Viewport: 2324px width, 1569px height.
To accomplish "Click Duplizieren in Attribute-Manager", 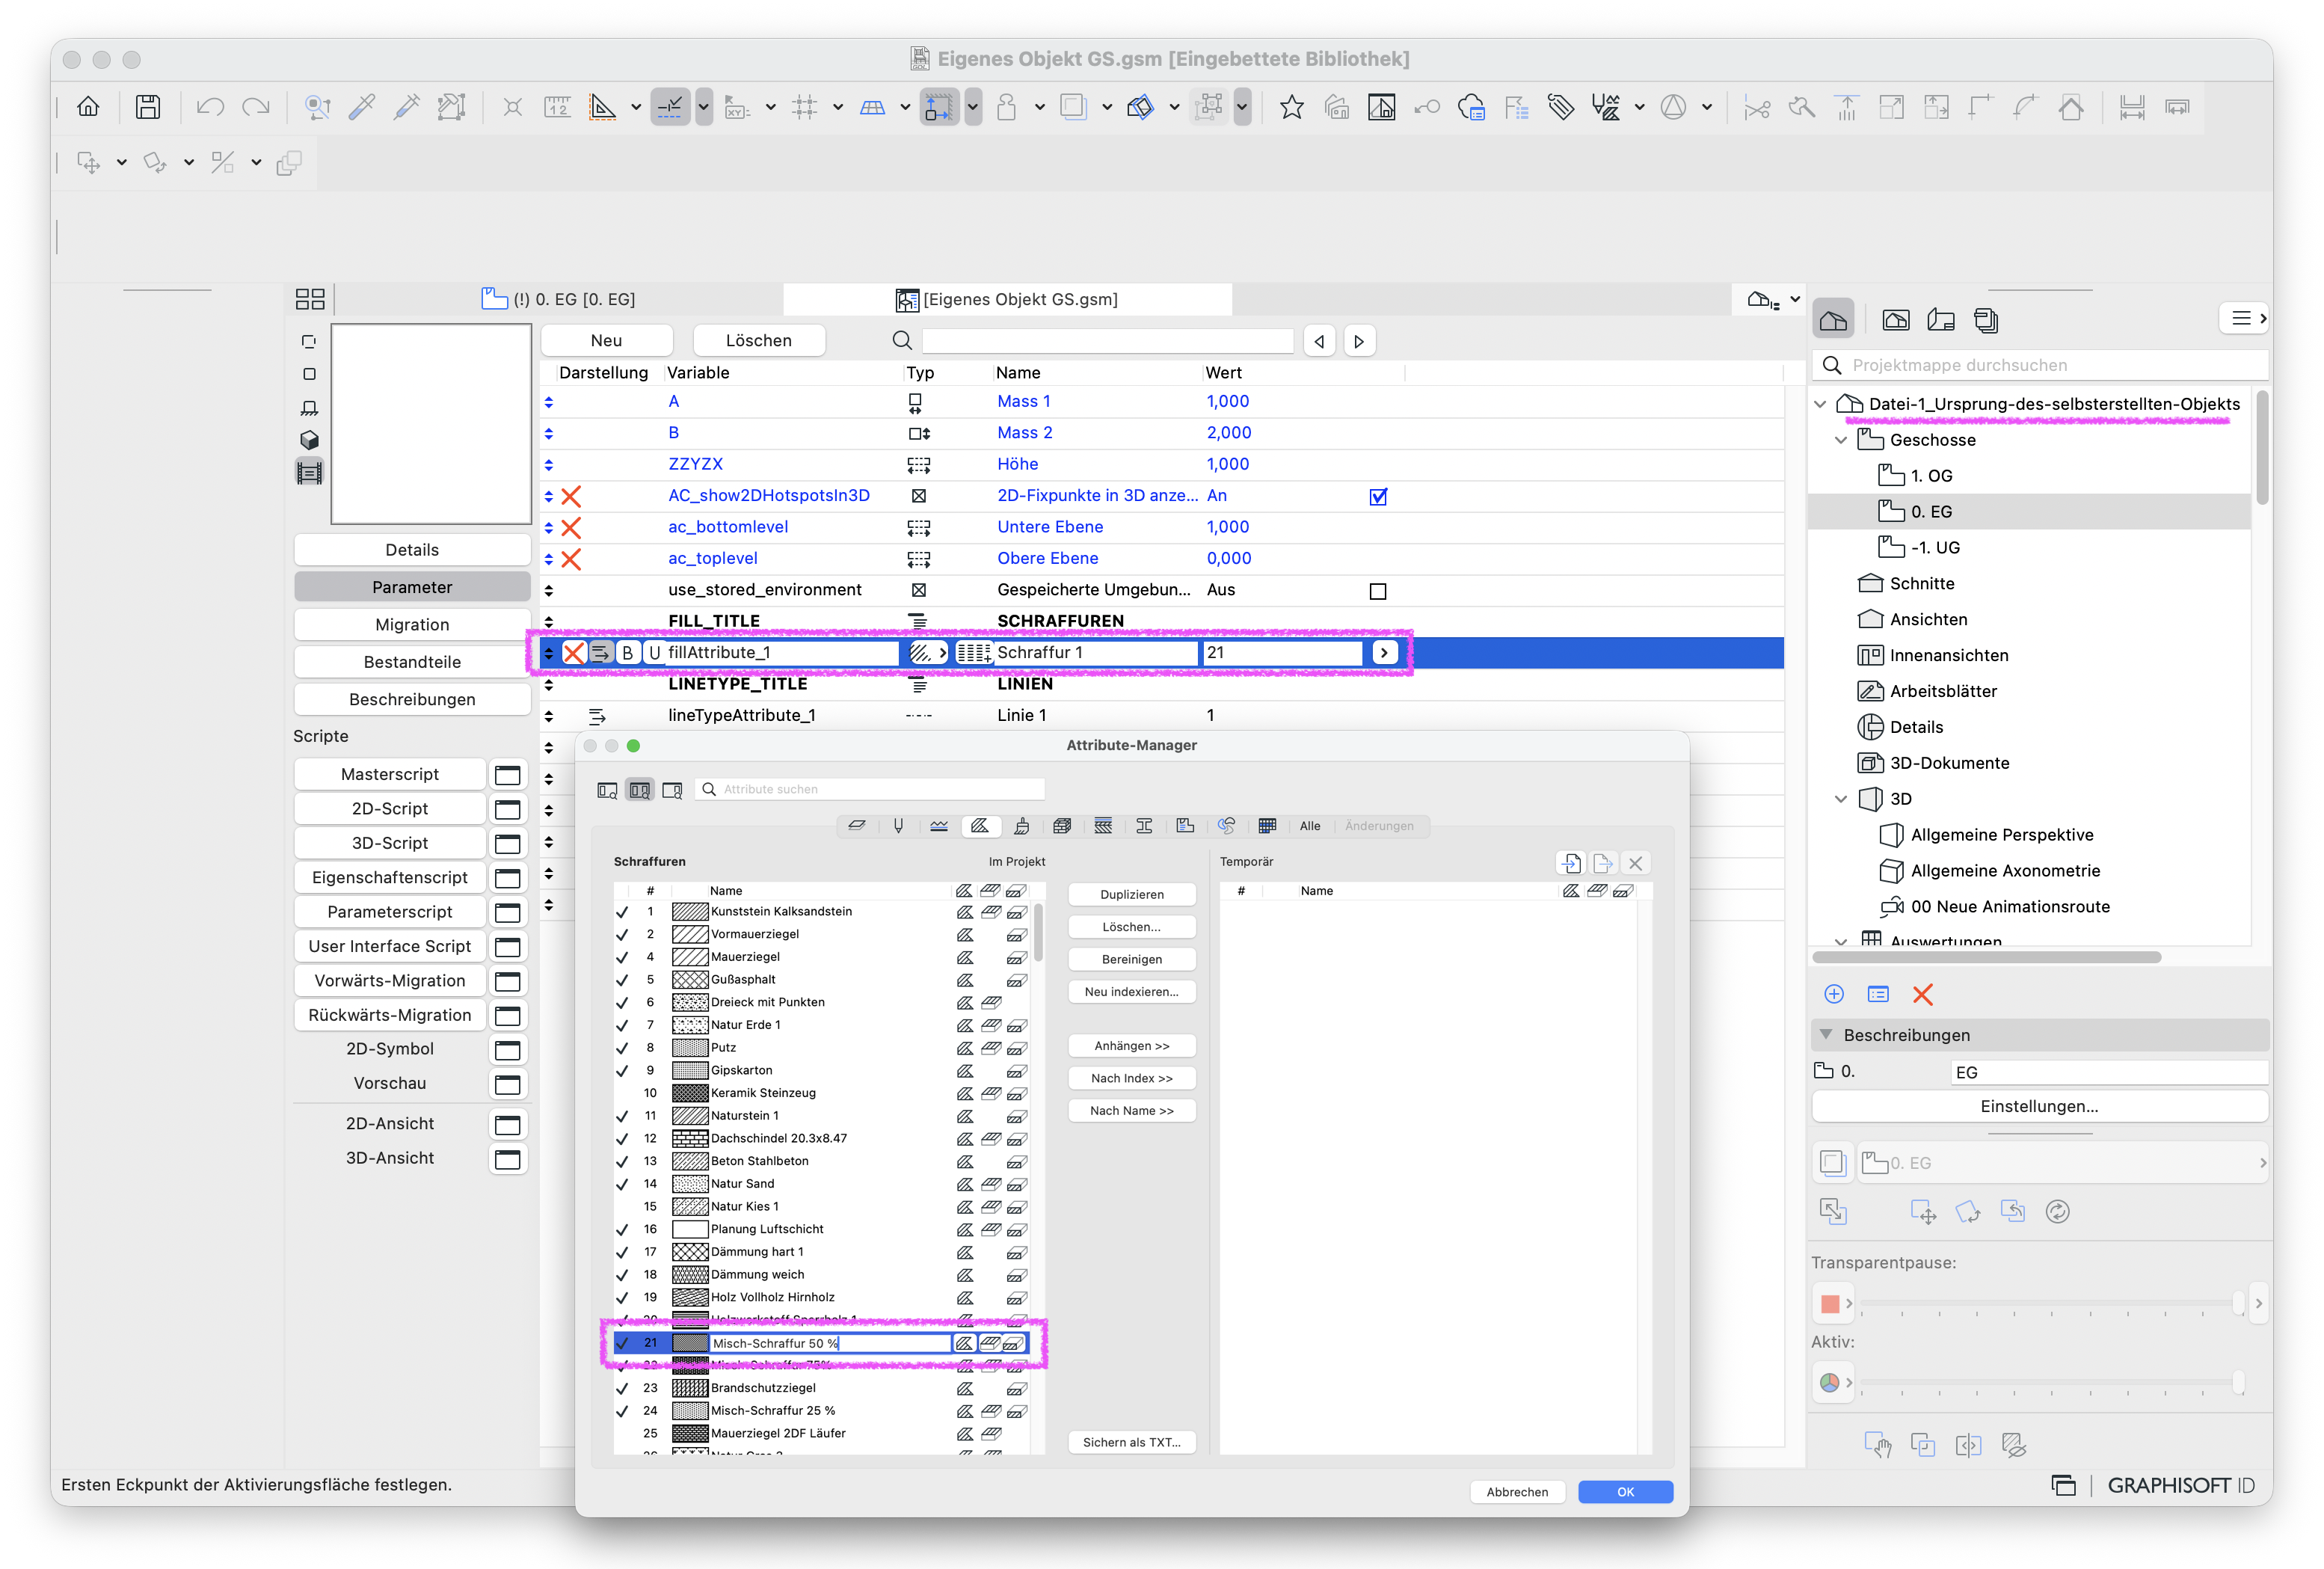I will click(1131, 894).
